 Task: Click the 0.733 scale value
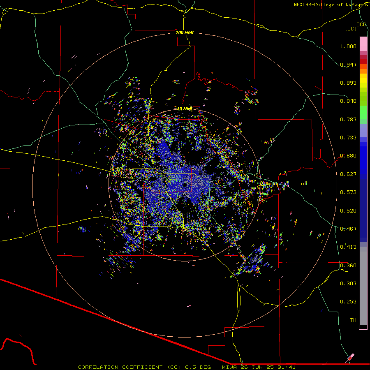click(x=348, y=138)
